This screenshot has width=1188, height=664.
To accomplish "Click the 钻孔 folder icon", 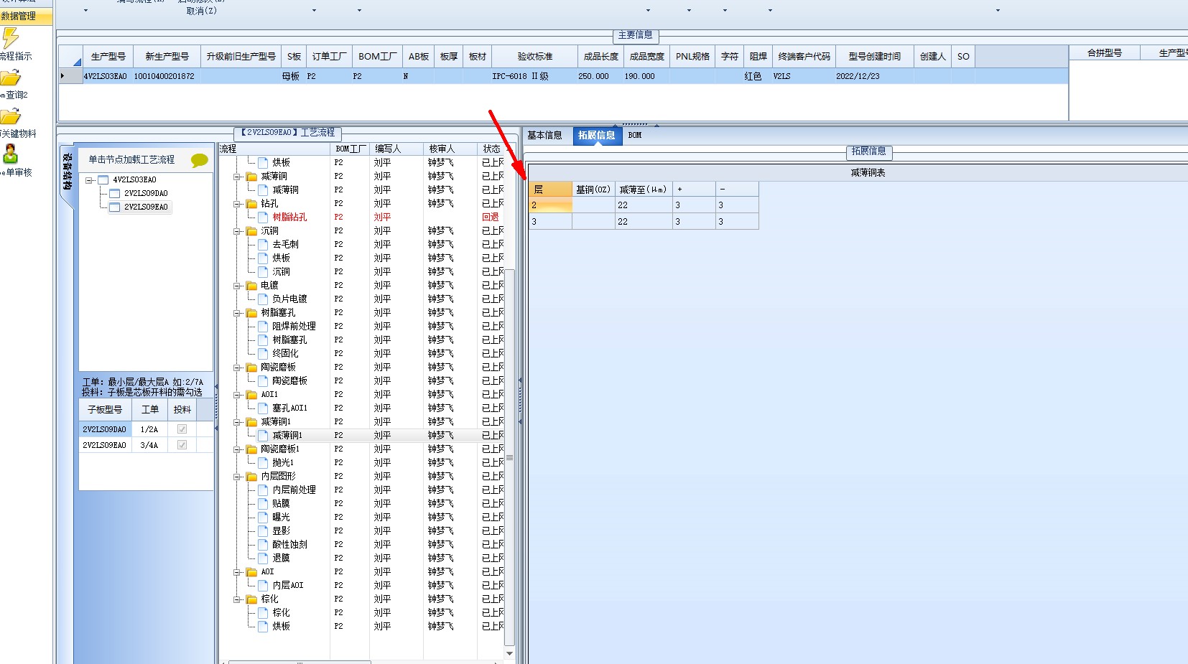I will [x=252, y=204].
